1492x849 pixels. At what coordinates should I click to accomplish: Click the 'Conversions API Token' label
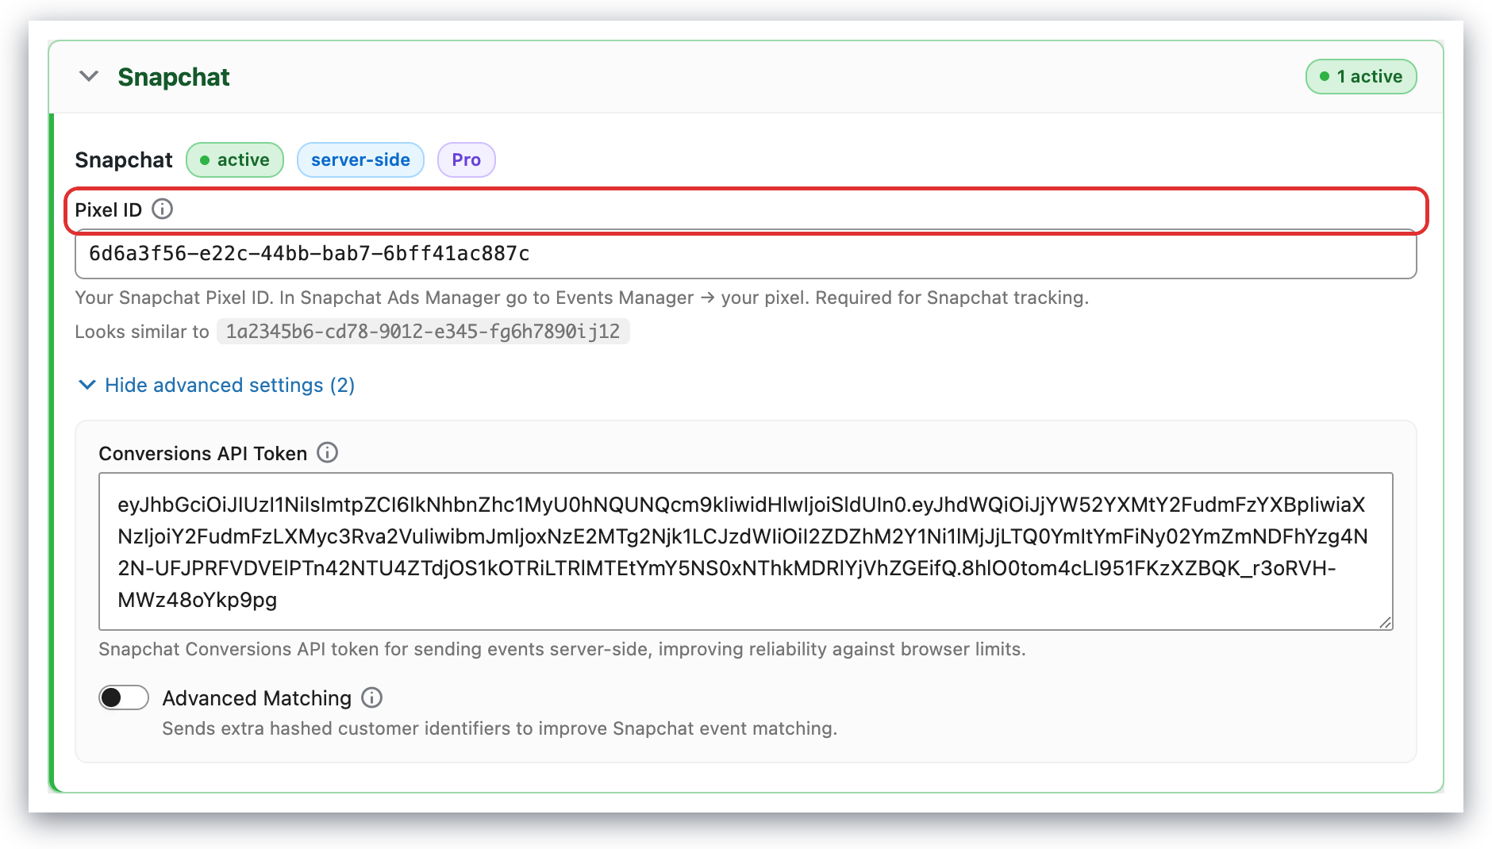tap(202, 453)
